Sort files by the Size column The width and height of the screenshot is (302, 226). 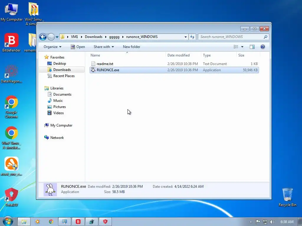point(248,55)
